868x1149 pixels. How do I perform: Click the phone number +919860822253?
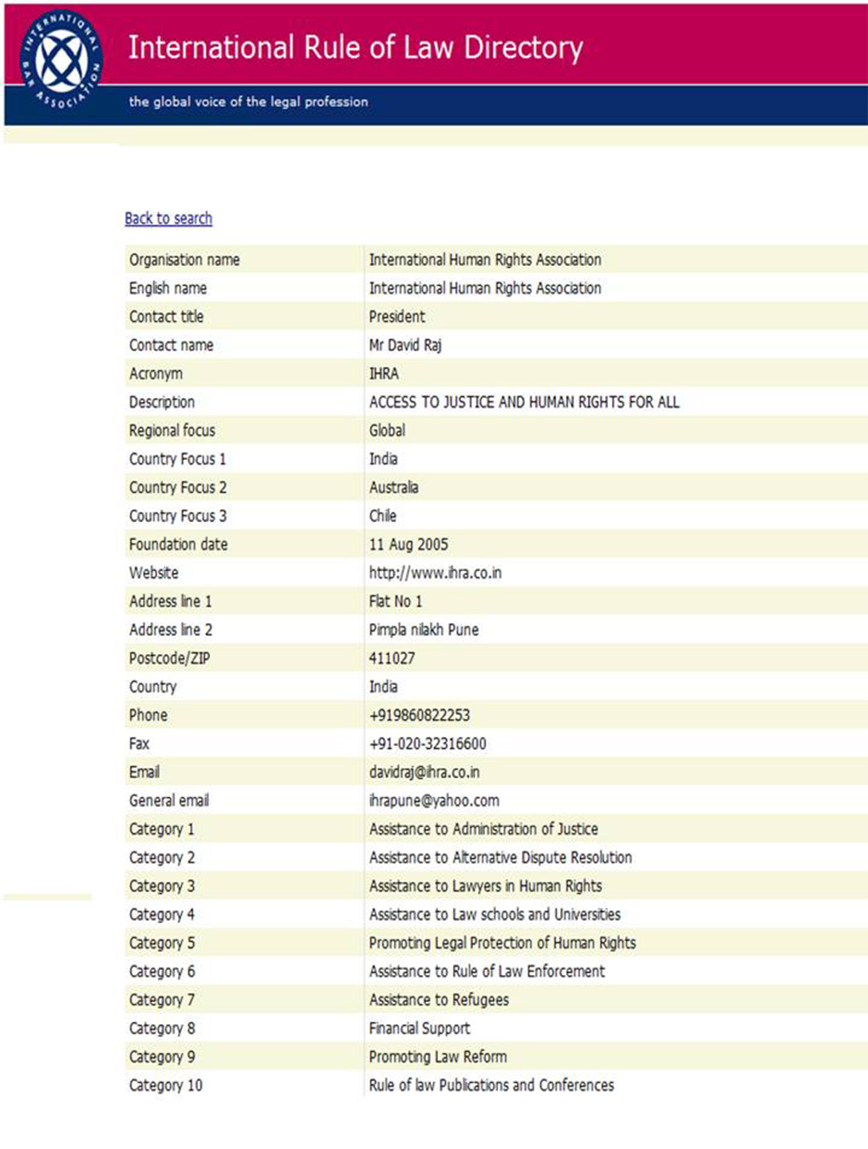pos(419,715)
